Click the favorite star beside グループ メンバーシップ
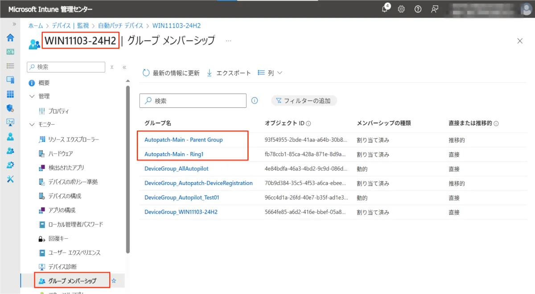The height and width of the screenshot is (294, 535). click(x=114, y=281)
